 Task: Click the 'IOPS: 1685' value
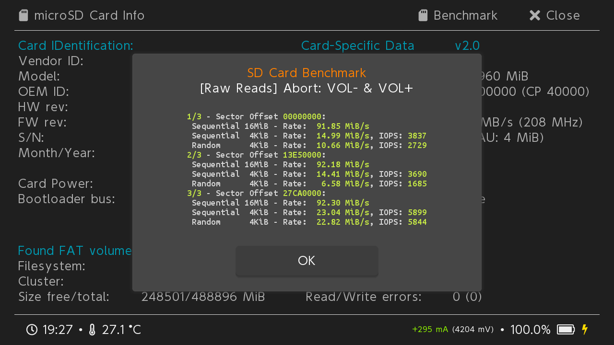pos(403,184)
